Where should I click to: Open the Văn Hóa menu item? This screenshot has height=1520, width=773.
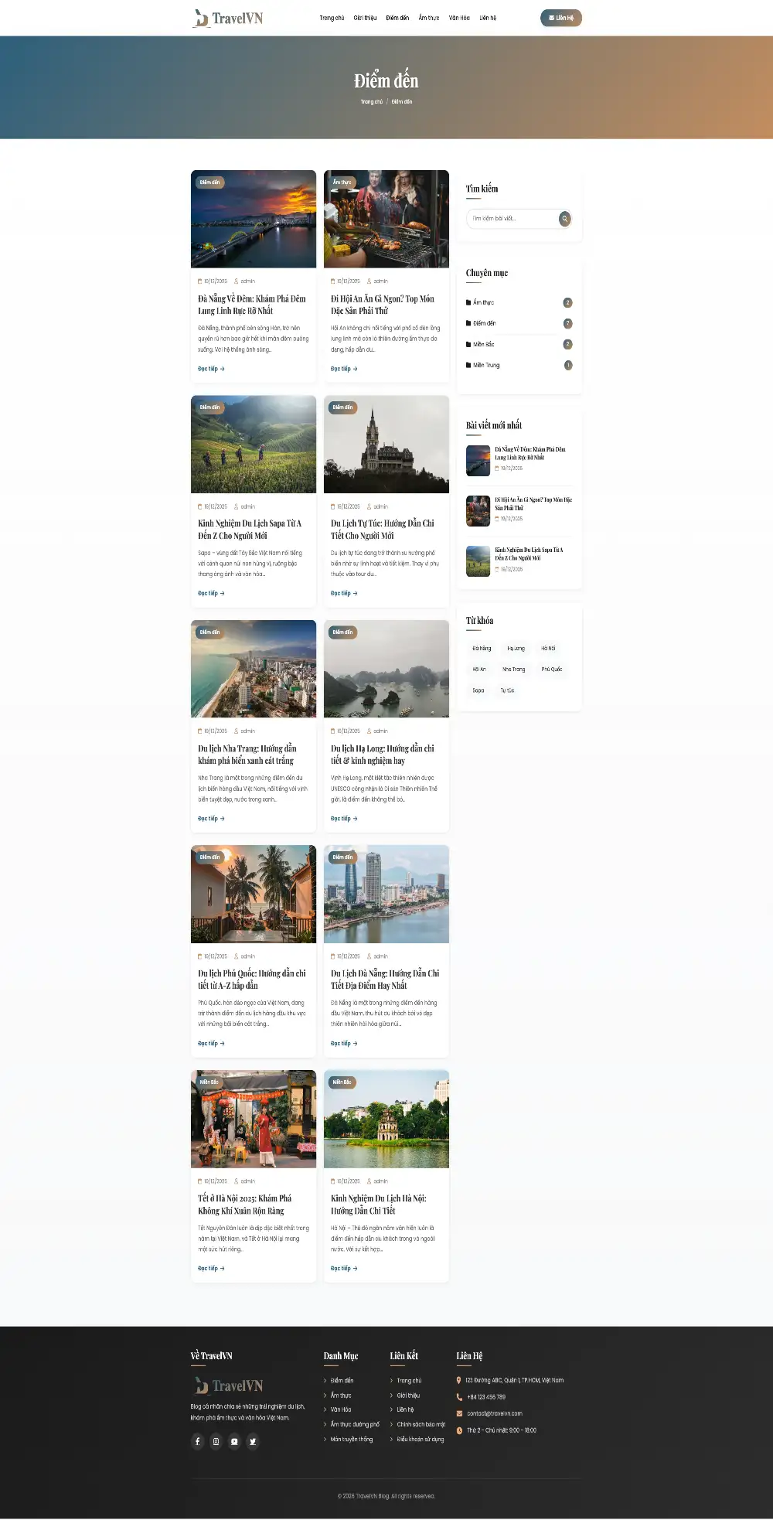tap(459, 18)
